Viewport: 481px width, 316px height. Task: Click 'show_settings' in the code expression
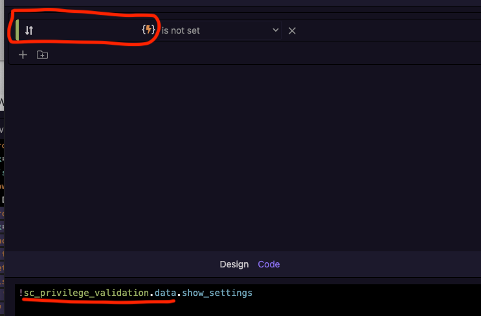(x=217, y=293)
